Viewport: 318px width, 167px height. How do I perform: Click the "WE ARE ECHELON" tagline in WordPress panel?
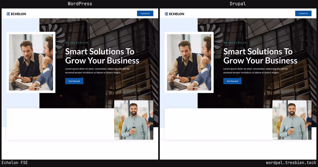77,43
